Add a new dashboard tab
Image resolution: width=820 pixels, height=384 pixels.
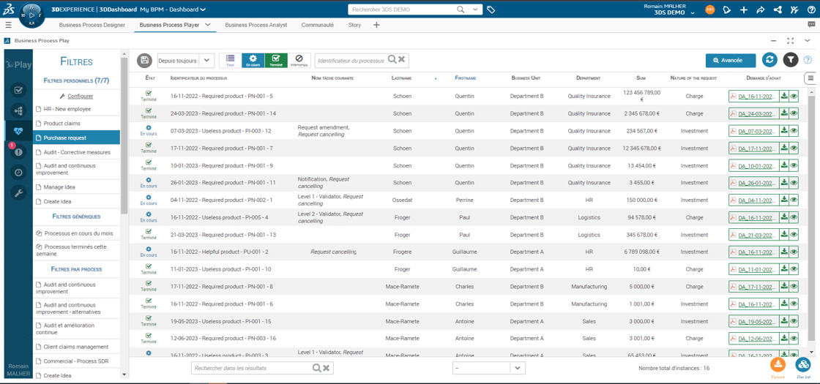(x=376, y=25)
